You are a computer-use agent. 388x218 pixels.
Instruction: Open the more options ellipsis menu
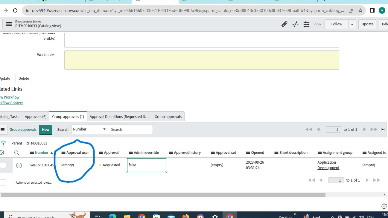pos(317,24)
